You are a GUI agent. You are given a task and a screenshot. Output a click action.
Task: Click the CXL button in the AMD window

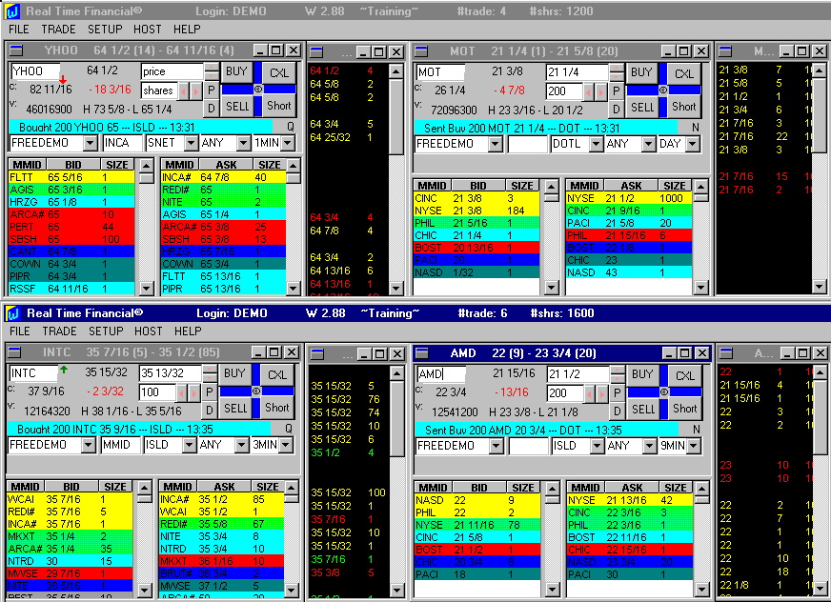click(x=685, y=375)
